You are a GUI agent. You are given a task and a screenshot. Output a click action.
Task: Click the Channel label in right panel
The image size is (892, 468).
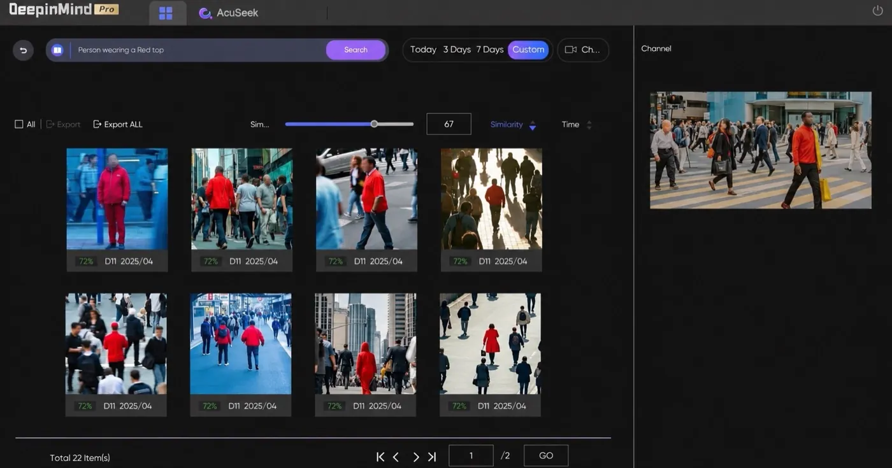pos(656,48)
